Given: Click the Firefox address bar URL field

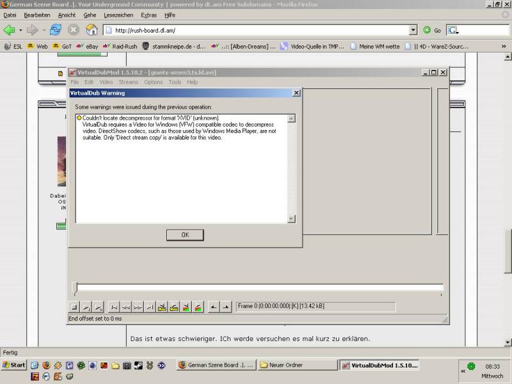Looking at the screenshot, I should [257, 30].
